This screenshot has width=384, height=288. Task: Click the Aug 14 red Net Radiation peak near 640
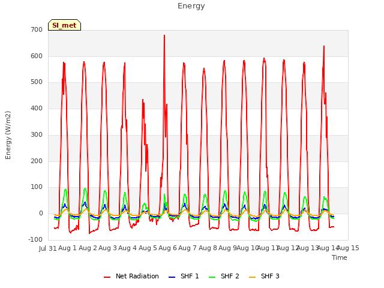[x=324, y=47]
